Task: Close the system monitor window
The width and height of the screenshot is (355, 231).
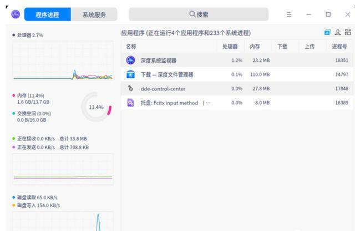Action: 348,14
